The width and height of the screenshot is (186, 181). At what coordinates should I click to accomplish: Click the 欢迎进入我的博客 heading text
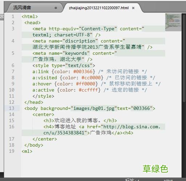[76, 121]
